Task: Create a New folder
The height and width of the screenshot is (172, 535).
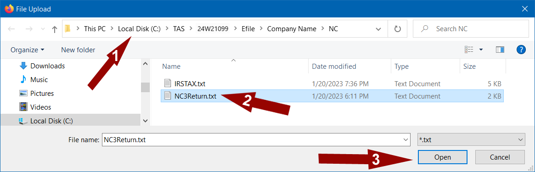Action: tap(78, 50)
